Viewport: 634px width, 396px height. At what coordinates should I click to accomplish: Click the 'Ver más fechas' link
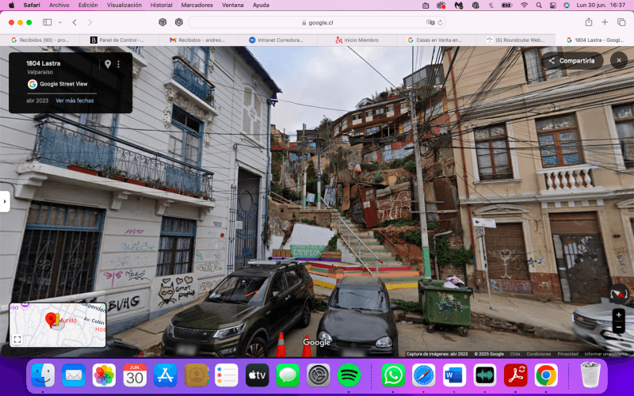point(74,101)
